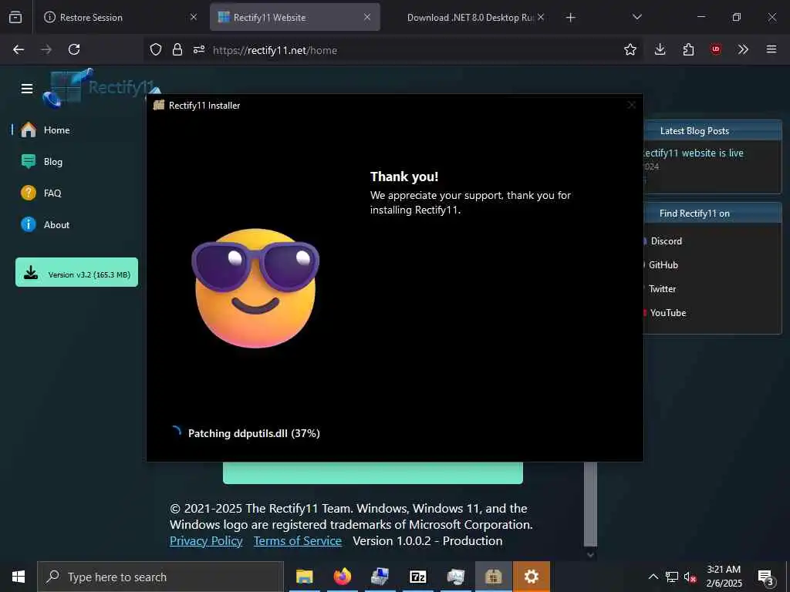This screenshot has height=592, width=790.
Task: Open the network status tray icon
Action: click(672, 577)
